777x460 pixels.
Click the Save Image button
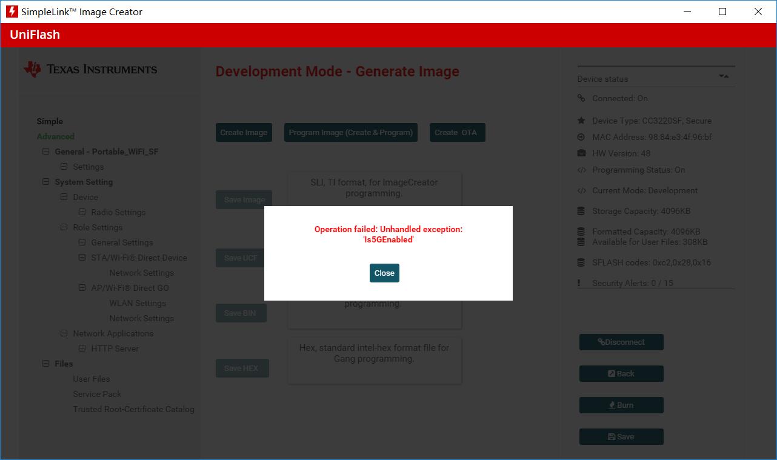coord(244,199)
